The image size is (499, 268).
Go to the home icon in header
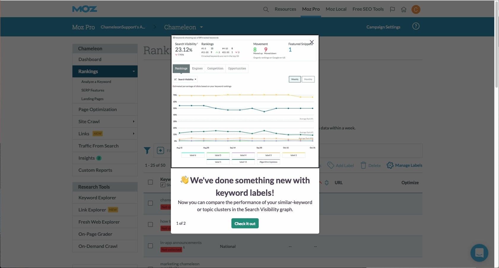(403, 9)
